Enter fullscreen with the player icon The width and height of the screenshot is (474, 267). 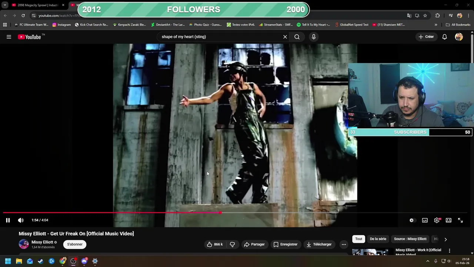(x=460, y=220)
